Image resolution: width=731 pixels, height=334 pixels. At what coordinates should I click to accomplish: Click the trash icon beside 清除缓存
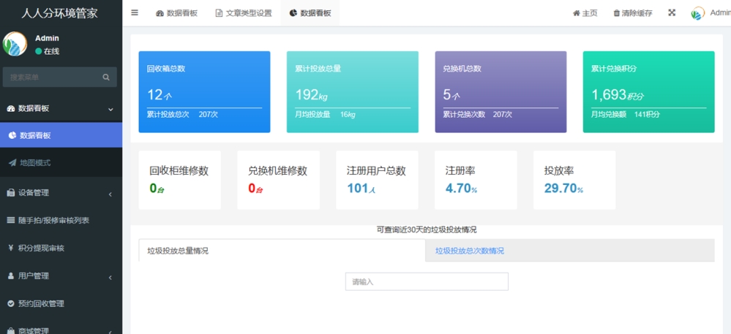(x=617, y=13)
